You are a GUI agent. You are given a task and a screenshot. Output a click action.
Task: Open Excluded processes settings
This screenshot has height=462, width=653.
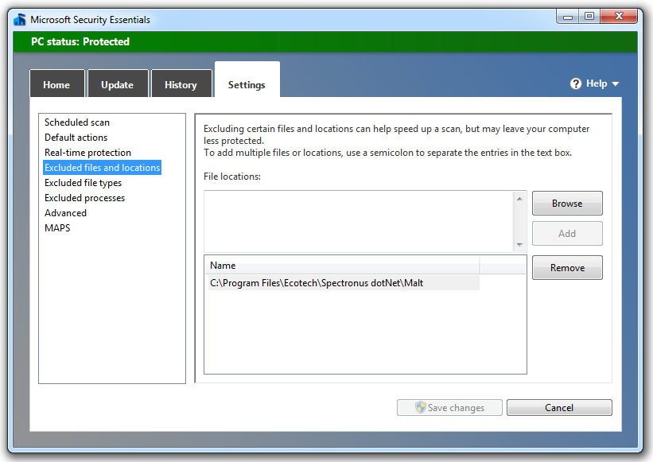coord(84,198)
